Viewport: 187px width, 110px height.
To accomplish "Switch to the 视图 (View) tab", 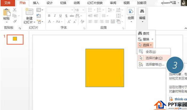I will pos(127,3).
